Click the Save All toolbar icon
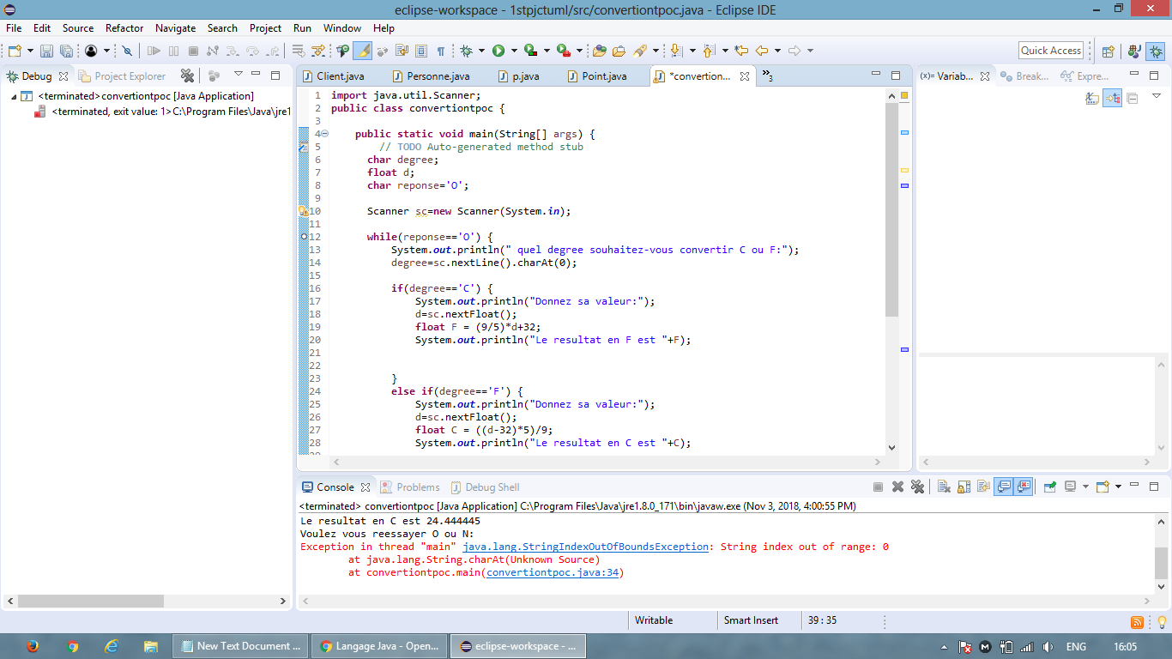This screenshot has height=659, width=1172. click(66, 51)
